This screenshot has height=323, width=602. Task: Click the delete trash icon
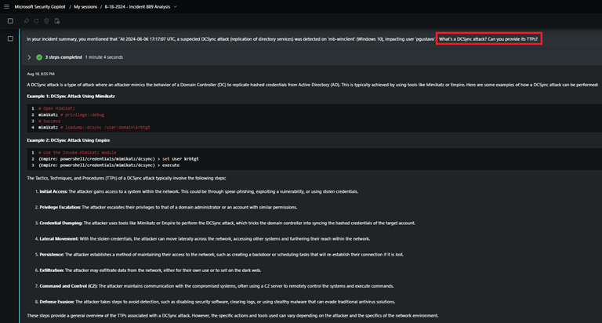(x=46, y=21)
